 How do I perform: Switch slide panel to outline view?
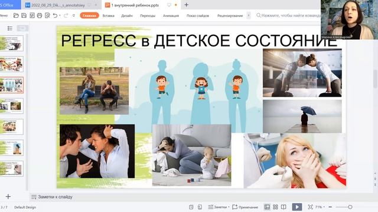click(10, 28)
